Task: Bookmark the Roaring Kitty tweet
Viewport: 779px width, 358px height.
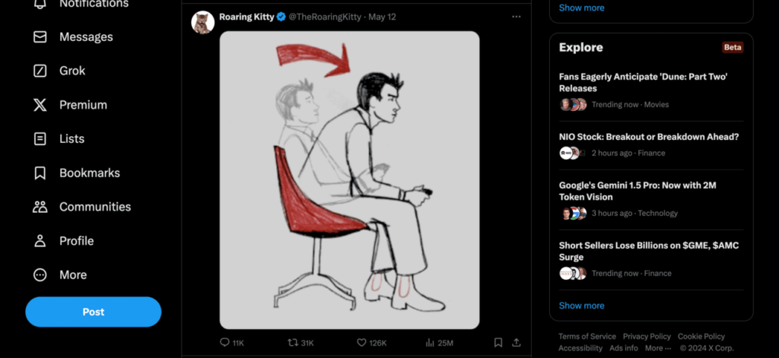Action: coord(498,343)
